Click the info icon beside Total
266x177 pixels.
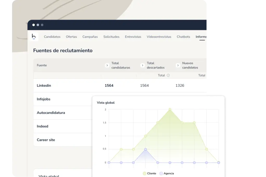[x=168, y=75]
